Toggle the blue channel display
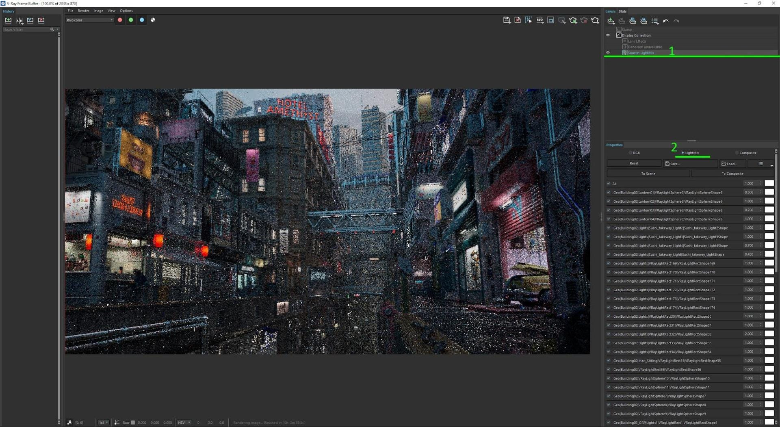 pyautogui.click(x=142, y=20)
